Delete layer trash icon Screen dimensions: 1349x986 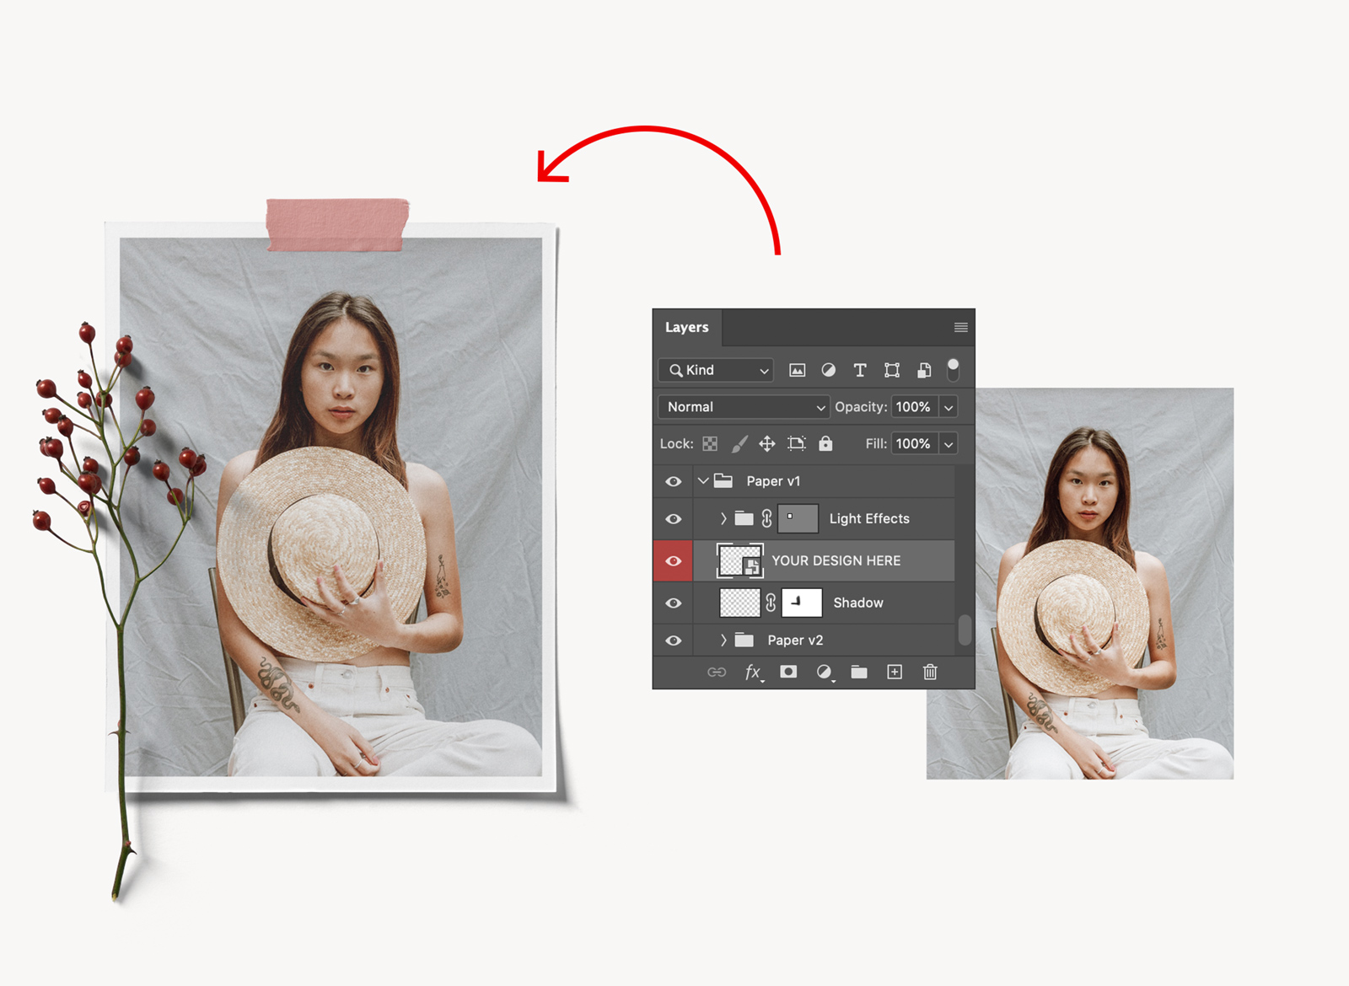click(930, 672)
